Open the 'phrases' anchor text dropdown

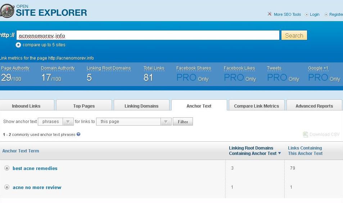55,122
